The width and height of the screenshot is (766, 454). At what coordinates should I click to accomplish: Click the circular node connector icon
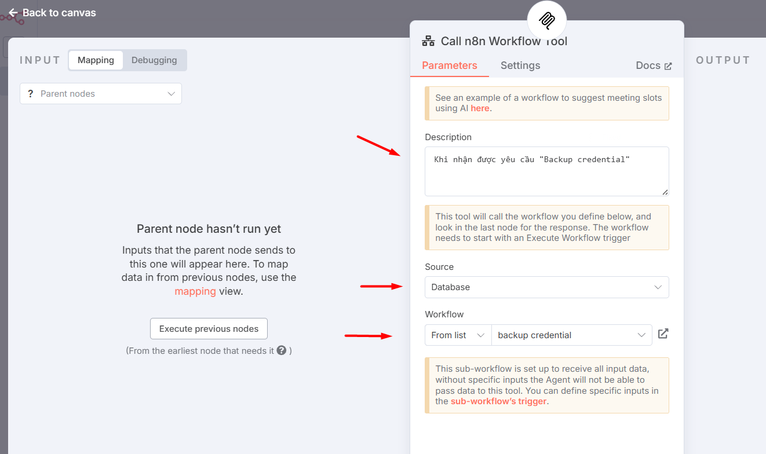click(546, 20)
